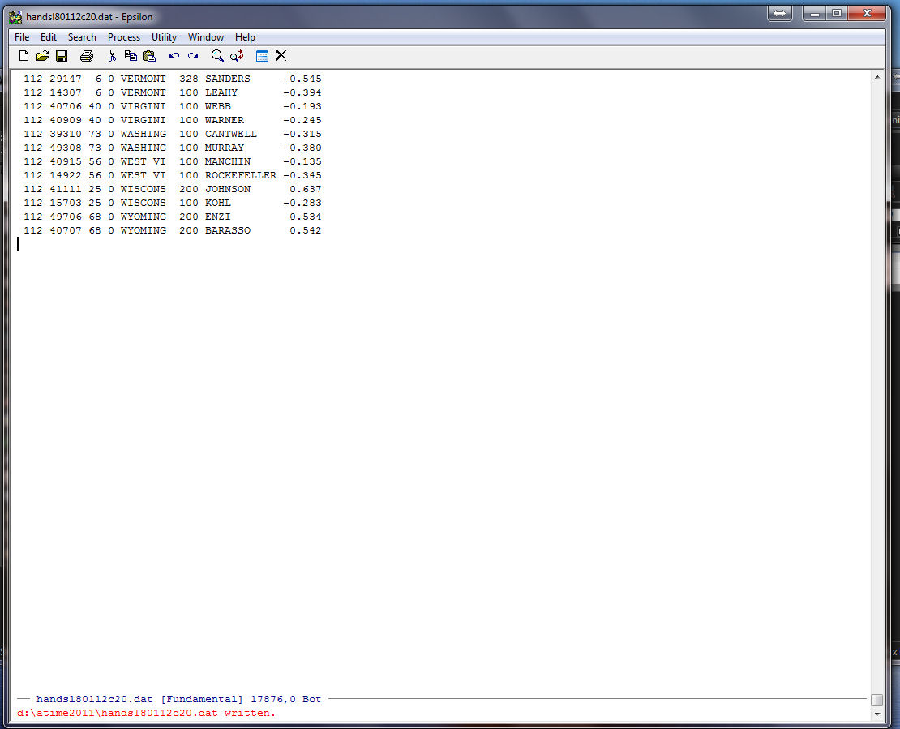Viewport: 900px width, 729px height.
Task: Click the double-arrow button in the title bar
Action: click(779, 14)
